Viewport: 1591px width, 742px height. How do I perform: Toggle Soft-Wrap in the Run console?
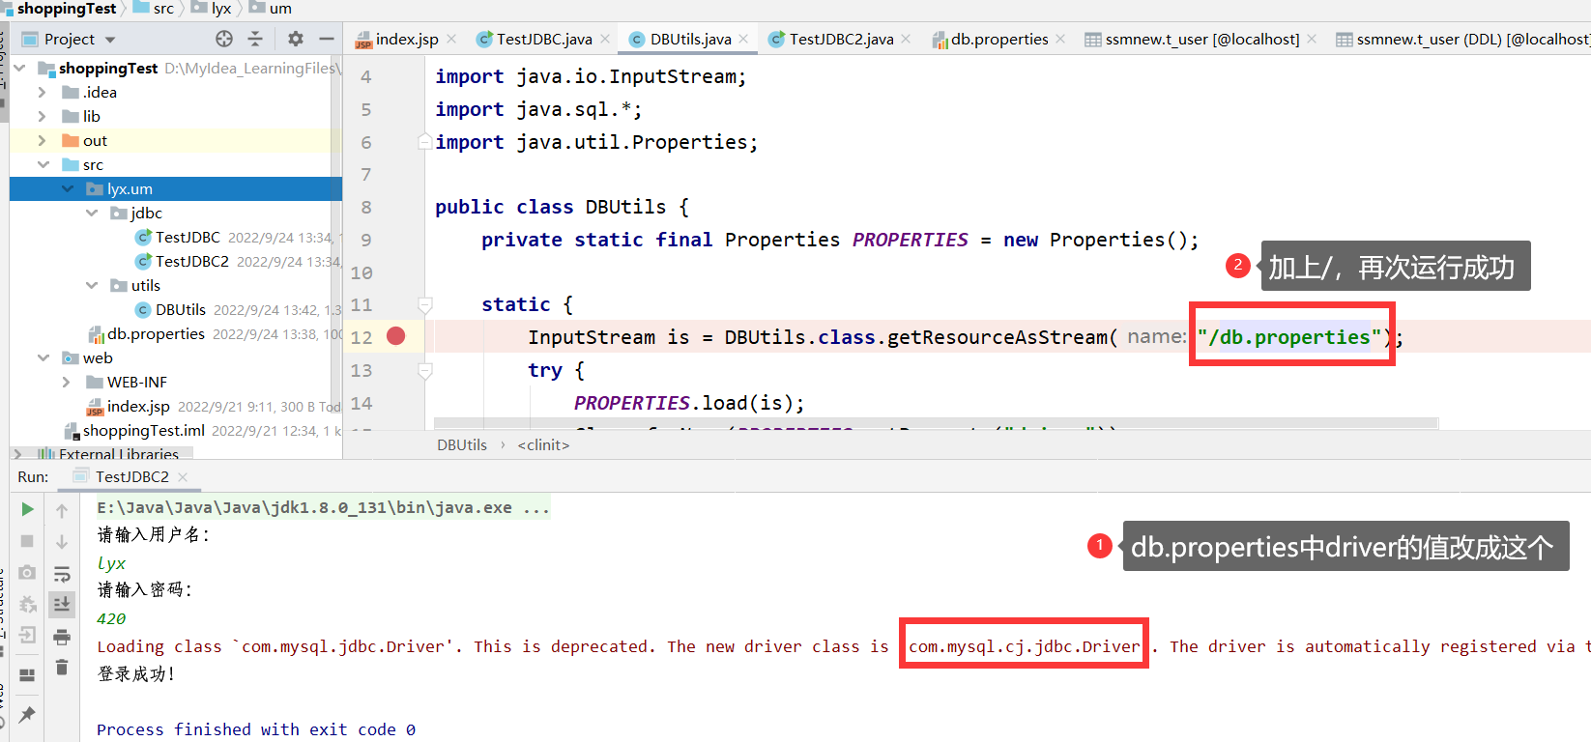click(62, 574)
